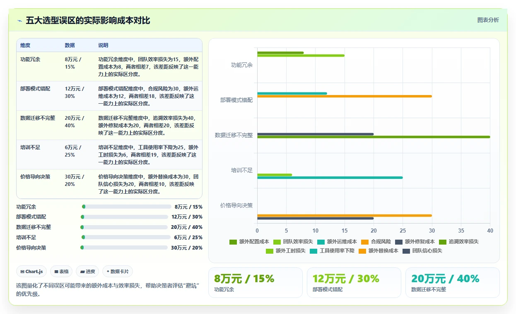This screenshot has height=314, width=516.
Task: Click the 数据 column header
Action: (x=70, y=45)
